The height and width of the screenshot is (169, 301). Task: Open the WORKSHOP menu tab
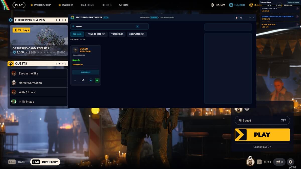click(41, 5)
